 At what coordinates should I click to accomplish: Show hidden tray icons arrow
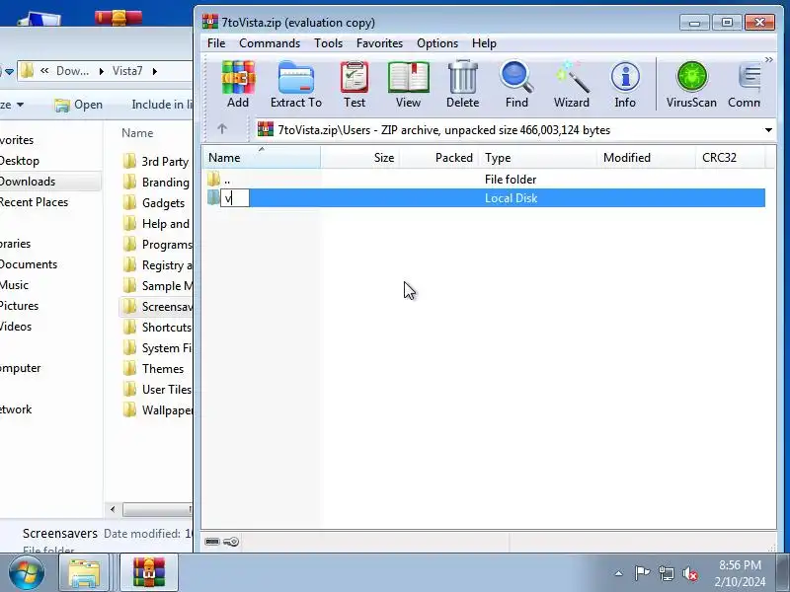tap(618, 573)
